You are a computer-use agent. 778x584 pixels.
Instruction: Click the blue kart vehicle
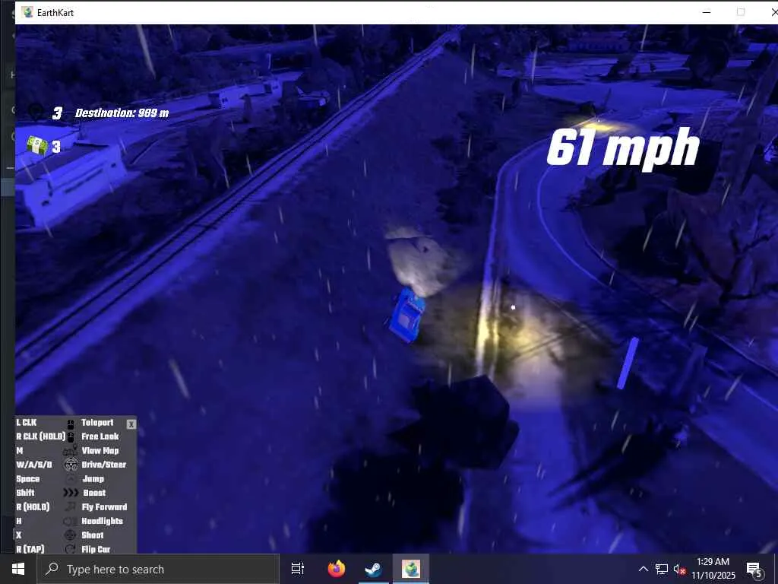coord(408,316)
